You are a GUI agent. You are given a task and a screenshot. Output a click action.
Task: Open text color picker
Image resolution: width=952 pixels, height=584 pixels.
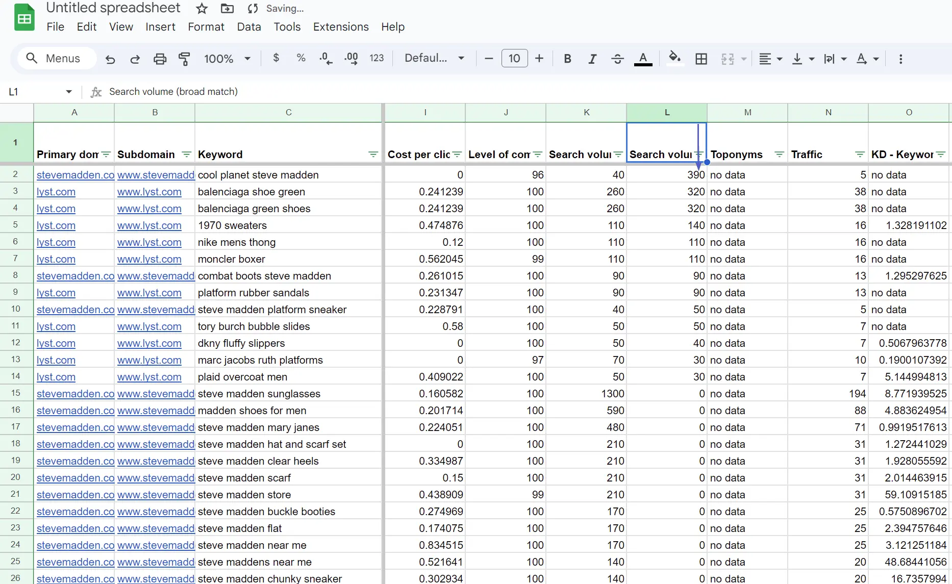coord(643,59)
